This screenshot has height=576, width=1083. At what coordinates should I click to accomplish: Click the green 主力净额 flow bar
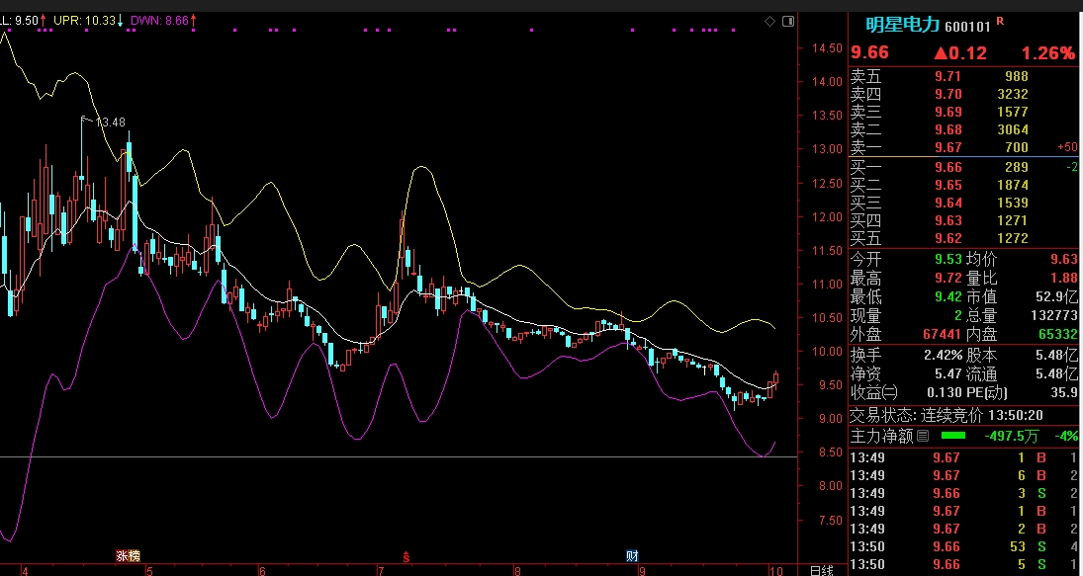[953, 436]
